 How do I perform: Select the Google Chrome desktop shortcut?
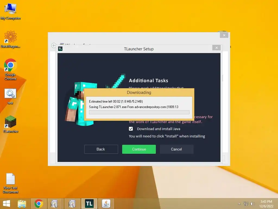11,69
